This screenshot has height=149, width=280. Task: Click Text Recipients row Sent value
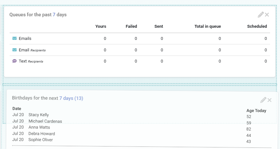coord(162,61)
